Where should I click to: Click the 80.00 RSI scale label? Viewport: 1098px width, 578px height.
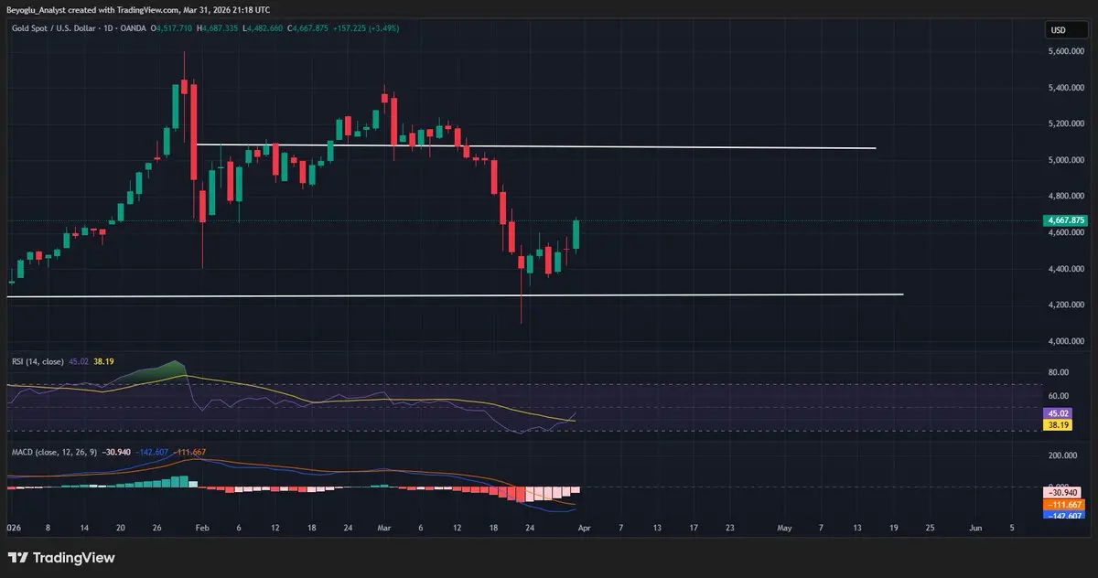point(1059,372)
